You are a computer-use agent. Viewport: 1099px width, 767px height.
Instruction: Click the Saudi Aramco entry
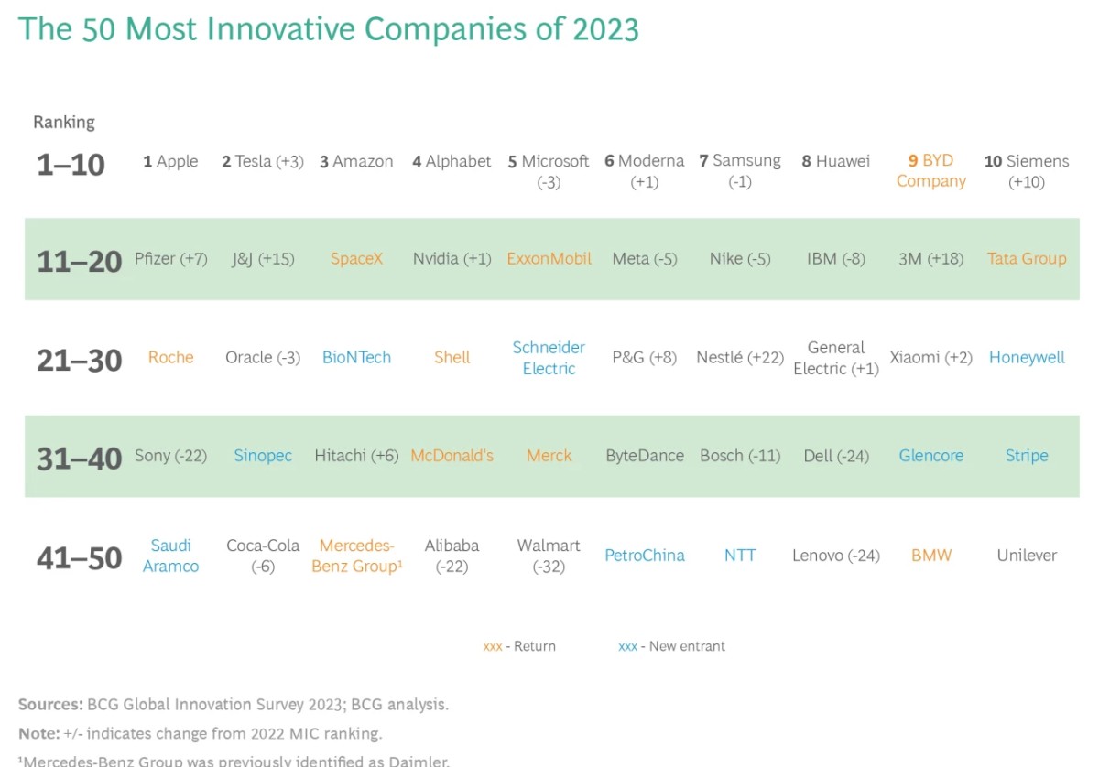click(x=171, y=556)
